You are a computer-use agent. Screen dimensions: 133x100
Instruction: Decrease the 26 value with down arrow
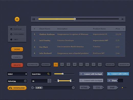pyautogui.click(x=49, y=82)
